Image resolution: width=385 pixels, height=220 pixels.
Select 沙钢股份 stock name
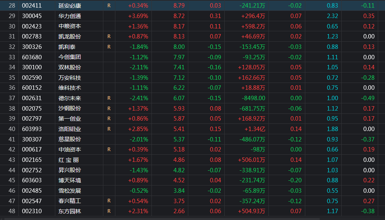[x=70, y=109]
